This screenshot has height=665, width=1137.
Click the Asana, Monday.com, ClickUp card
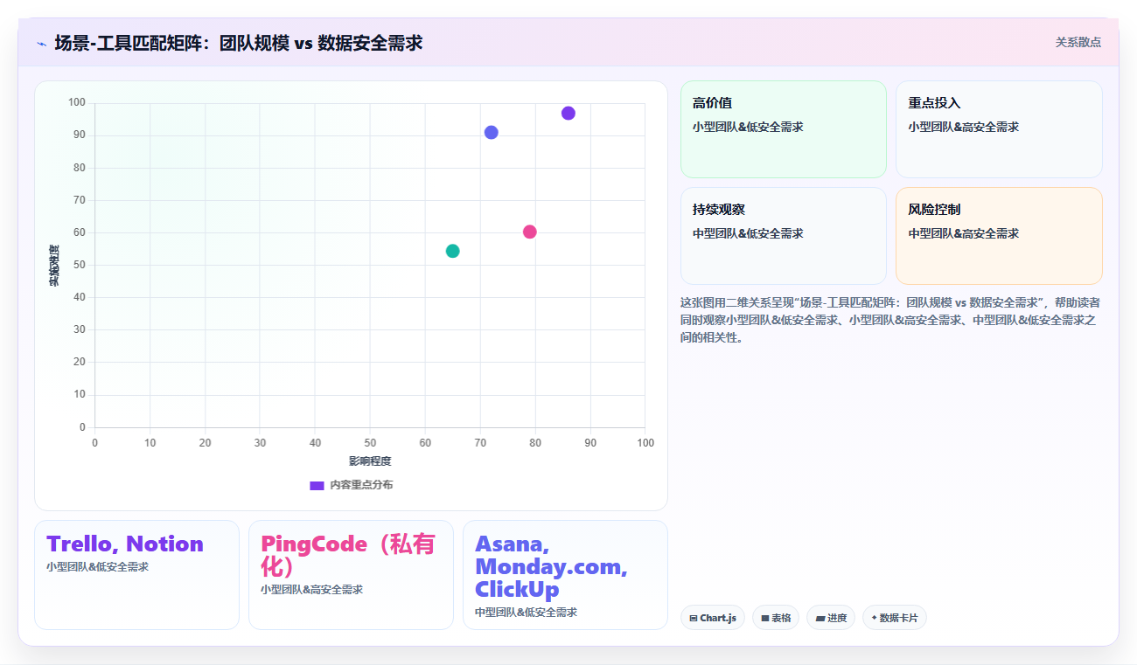click(565, 575)
